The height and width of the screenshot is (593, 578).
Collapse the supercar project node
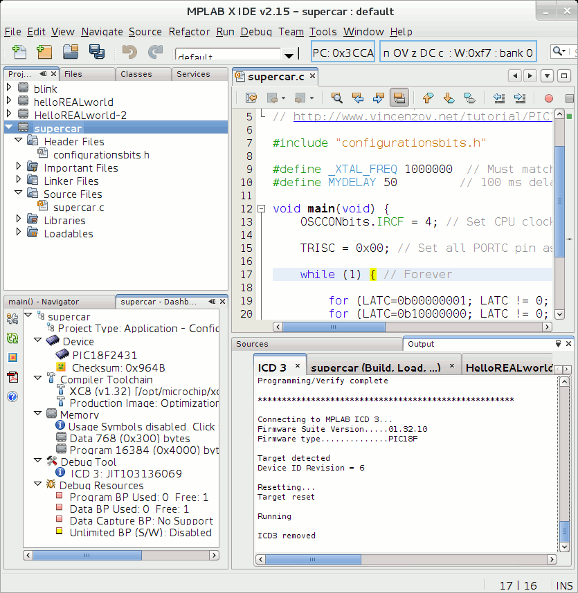[9, 127]
